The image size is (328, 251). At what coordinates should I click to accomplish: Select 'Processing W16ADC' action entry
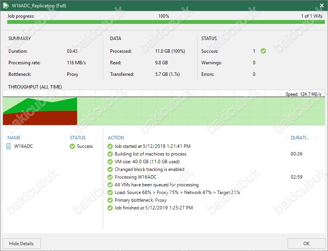[x=136, y=177]
